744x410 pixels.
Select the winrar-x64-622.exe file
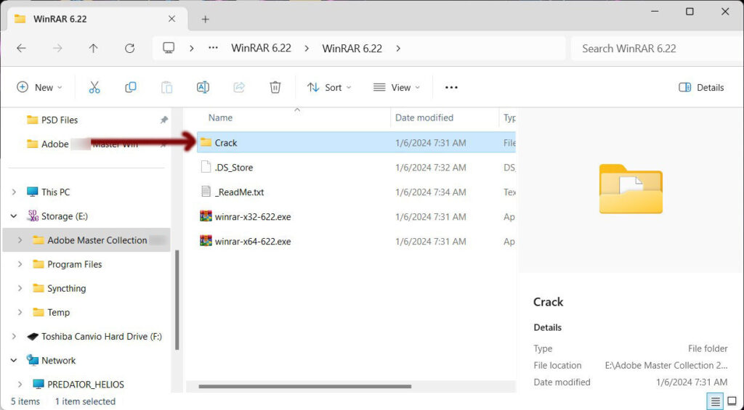[252, 241]
